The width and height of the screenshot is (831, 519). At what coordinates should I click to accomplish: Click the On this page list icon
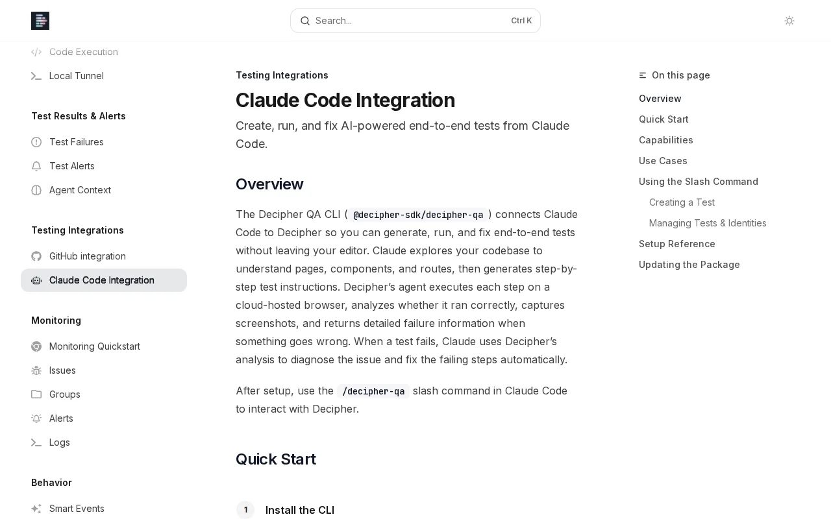pos(643,75)
